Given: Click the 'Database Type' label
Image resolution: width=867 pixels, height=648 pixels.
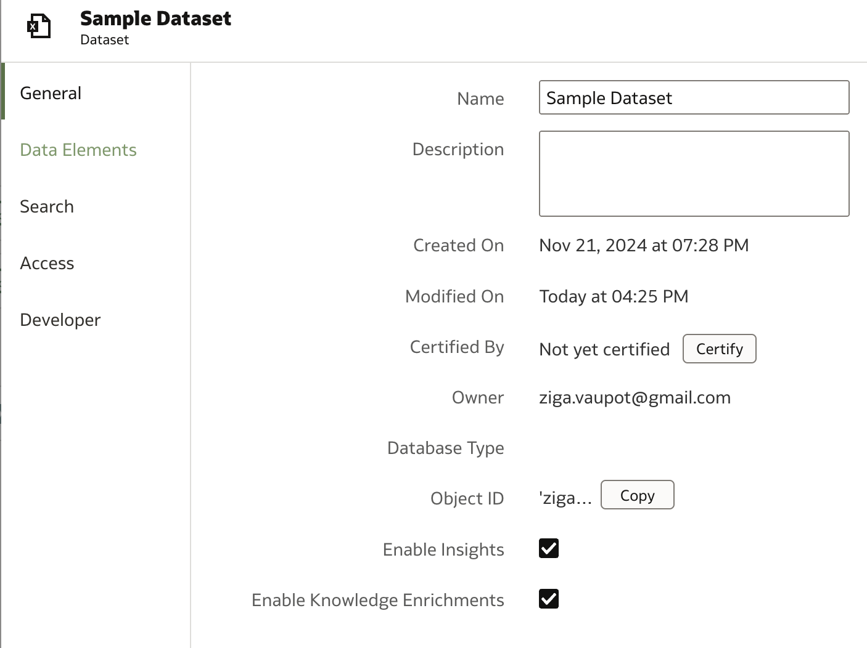Looking at the screenshot, I should [x=445, y=448].
